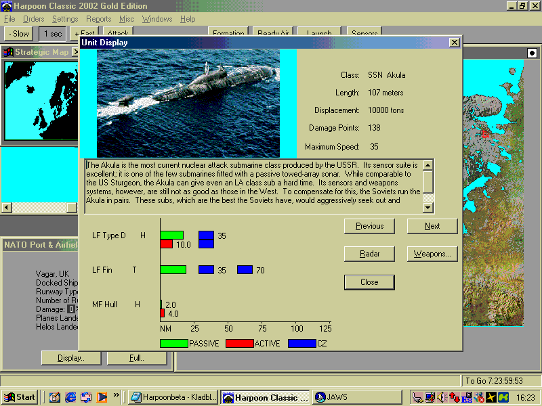The width and height of the screenshot is (542, 406).
Task: Click the notepad quick launch icon
Action: pos(55,397)
